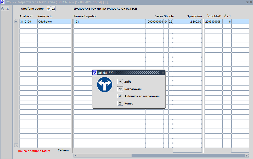Screen dimensions: 253x159
Task: Toggle the Nav radio button
Action: tap(3, 9)
